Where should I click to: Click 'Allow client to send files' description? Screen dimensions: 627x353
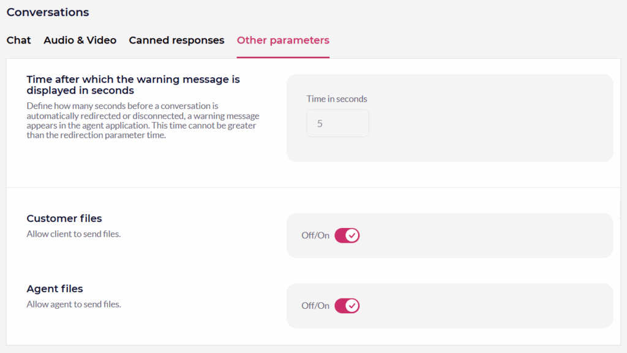73,233
